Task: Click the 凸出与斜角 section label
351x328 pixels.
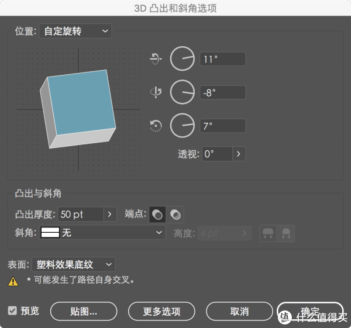Action: pyautogui.click(x=38, y=193)
